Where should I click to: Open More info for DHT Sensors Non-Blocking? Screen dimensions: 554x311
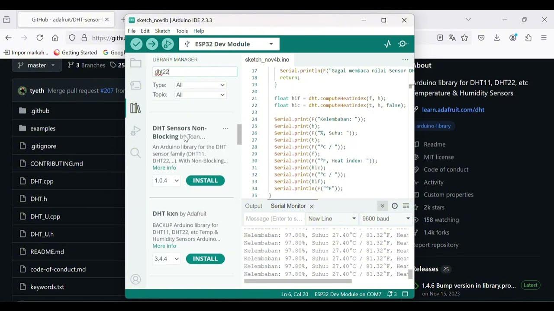pos(164,168)
